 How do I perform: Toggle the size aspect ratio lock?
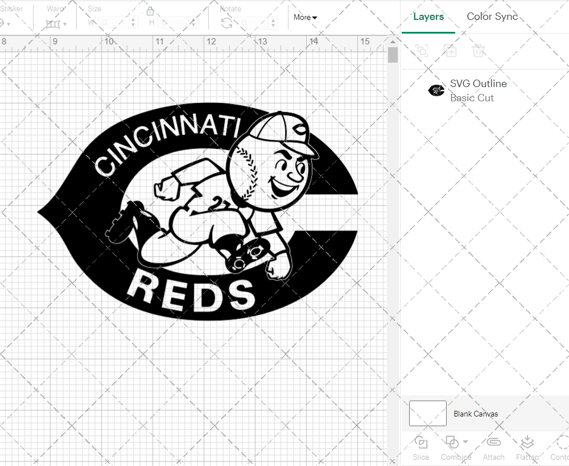coord(150,11)
